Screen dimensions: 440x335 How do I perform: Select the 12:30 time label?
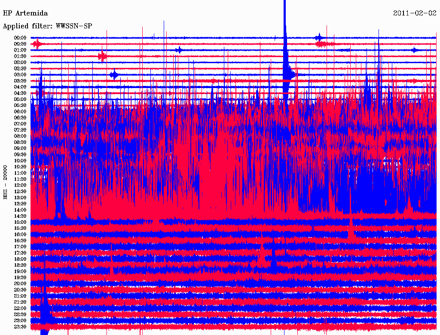pyautogui.click(x=20, y=192)
